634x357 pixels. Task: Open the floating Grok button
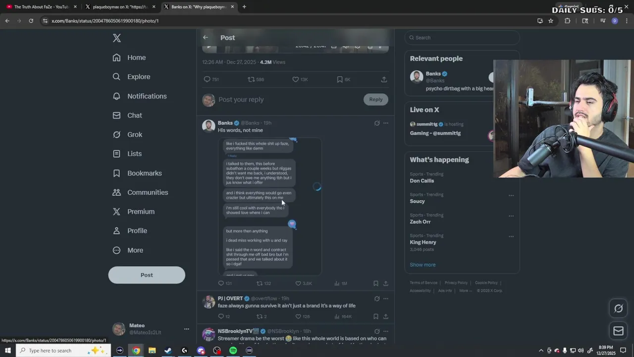(x=618, y=308)
